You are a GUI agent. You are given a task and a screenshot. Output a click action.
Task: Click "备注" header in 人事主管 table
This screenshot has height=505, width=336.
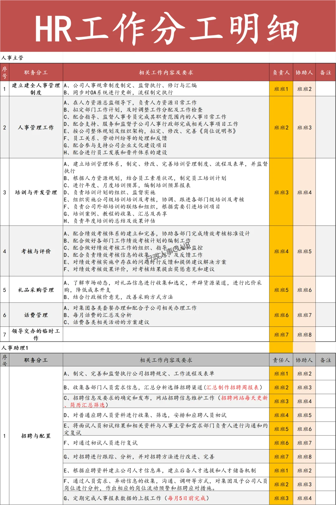pos(326,73)
